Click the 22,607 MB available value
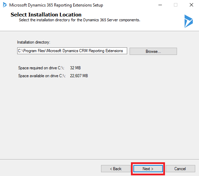199x176 pixels. (x=79, y=76)
